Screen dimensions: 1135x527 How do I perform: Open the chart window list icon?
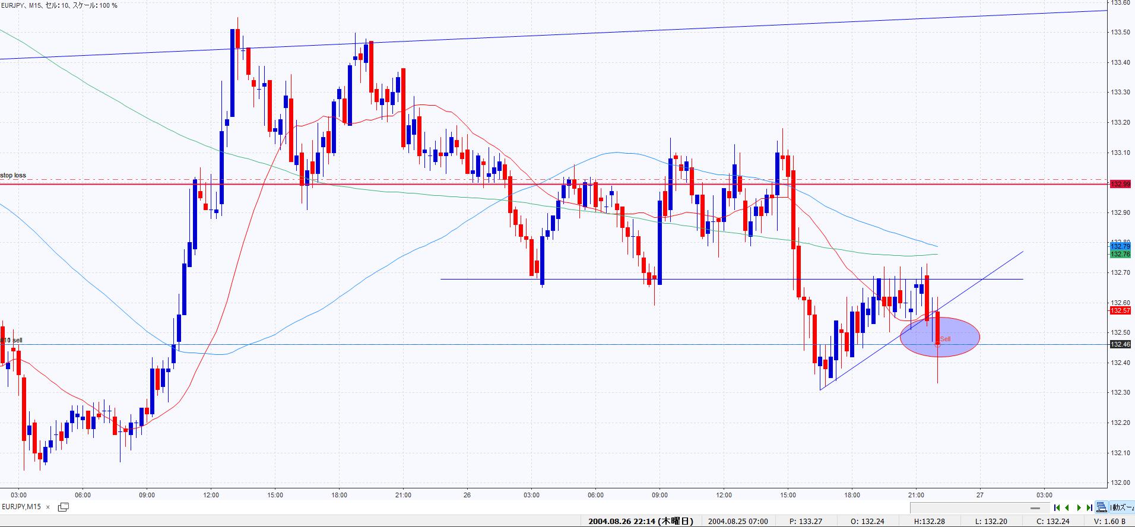point(63,507)
